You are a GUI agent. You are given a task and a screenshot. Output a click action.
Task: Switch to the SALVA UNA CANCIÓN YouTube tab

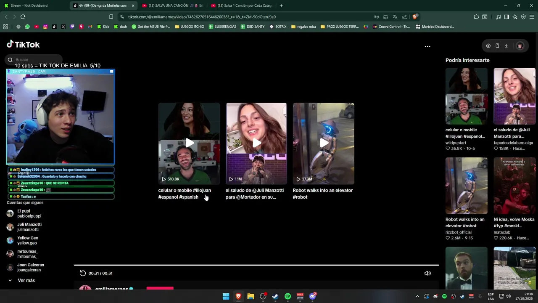click(x=171, y=5)
